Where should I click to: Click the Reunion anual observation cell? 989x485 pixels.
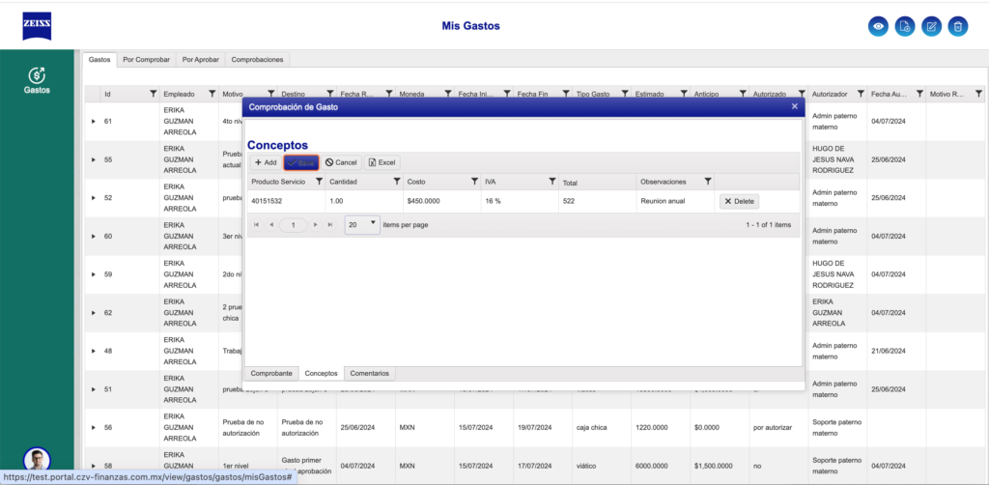pyautogui.click(x=675, y=201)
